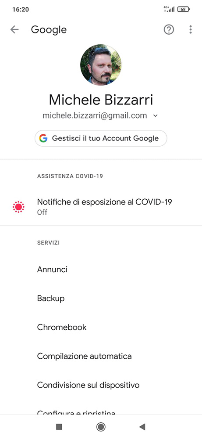Viewport: 202px width, 439px height.
Task: Open the Annunci service entry
Action: point(101,270)
